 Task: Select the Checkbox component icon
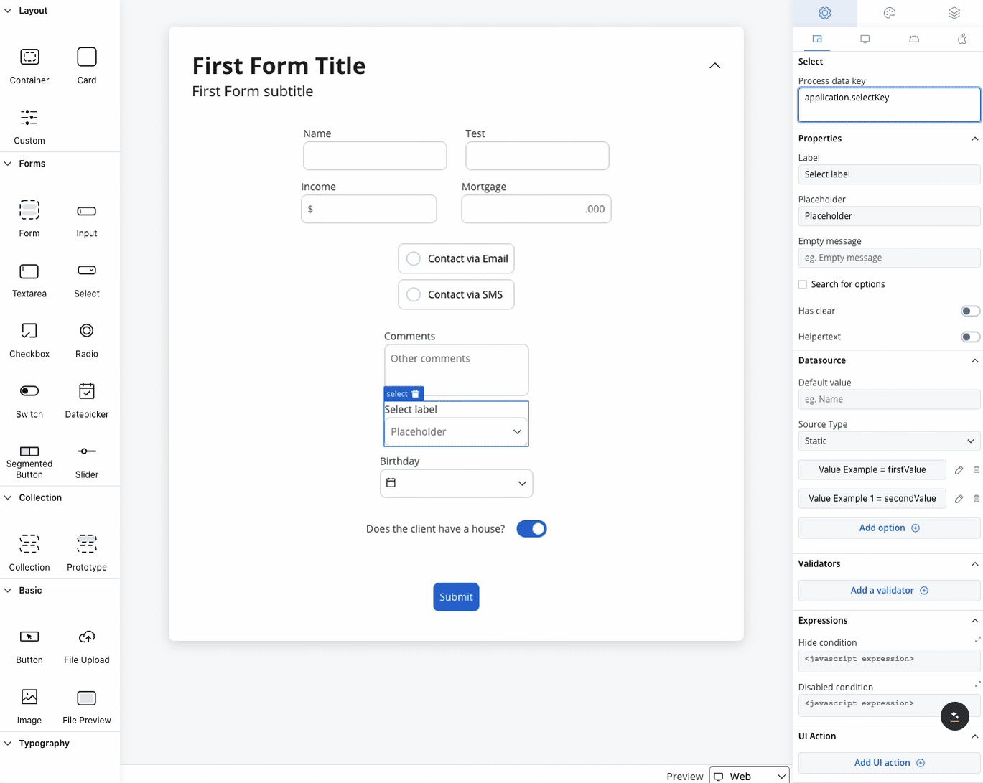29,331
